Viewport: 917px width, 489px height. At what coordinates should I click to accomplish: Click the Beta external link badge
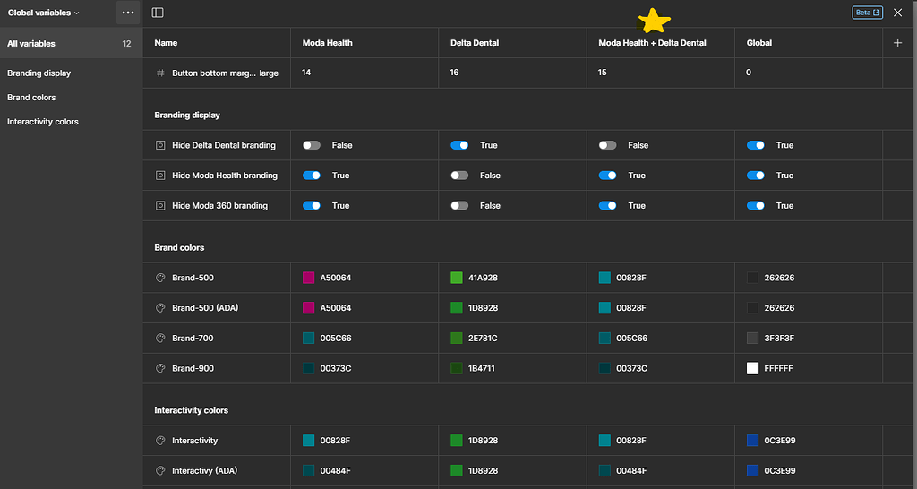tap(867, 13)
